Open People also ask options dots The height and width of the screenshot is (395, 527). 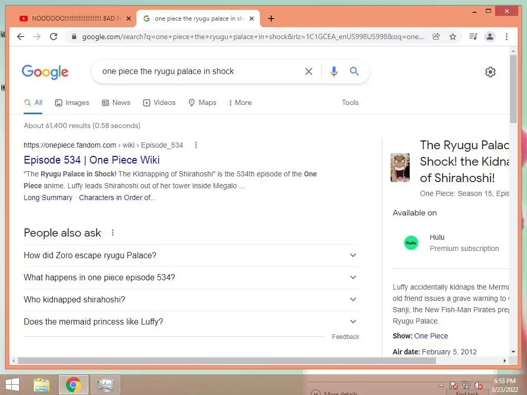(x=113, y=232)
